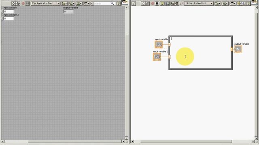Open Reorder menu in block diagram toolbar

(x=233, y=3)
